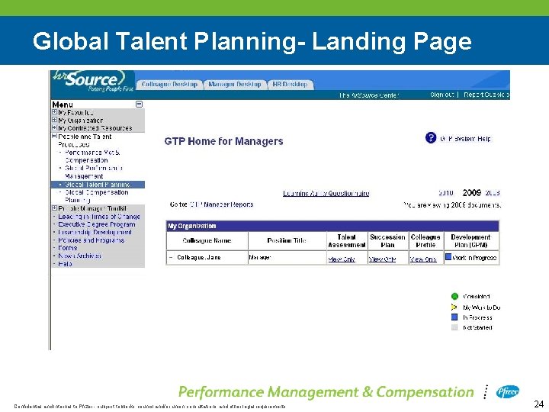Switch to the Colleague Desktop tab
Image resolution: width=549 pixels, height=412 pixels.
coord(169,85)
